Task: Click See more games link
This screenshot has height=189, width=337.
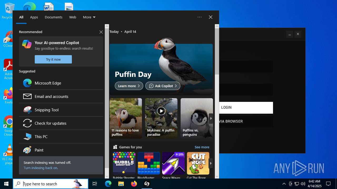Action: [202, 147]
